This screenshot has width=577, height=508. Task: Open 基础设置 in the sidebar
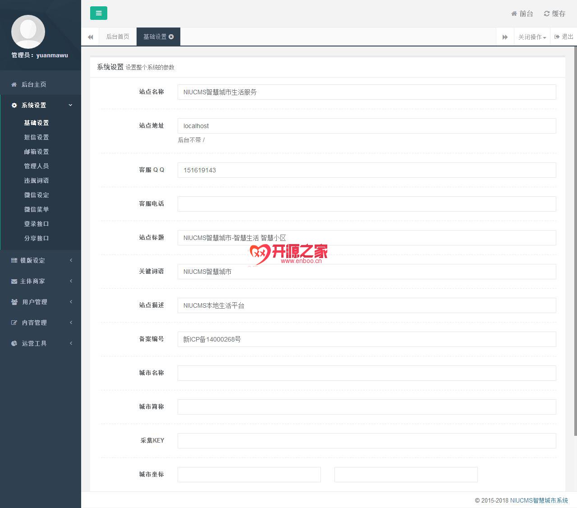coord(37,123)
